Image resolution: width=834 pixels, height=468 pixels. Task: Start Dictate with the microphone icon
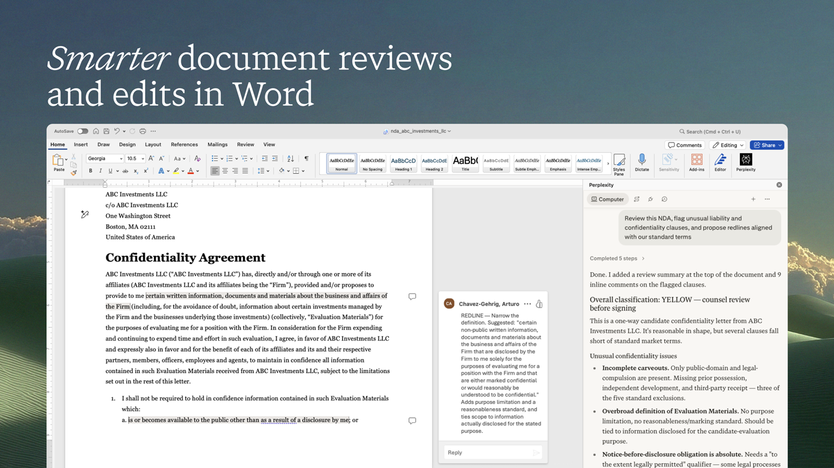pos(642,163)
